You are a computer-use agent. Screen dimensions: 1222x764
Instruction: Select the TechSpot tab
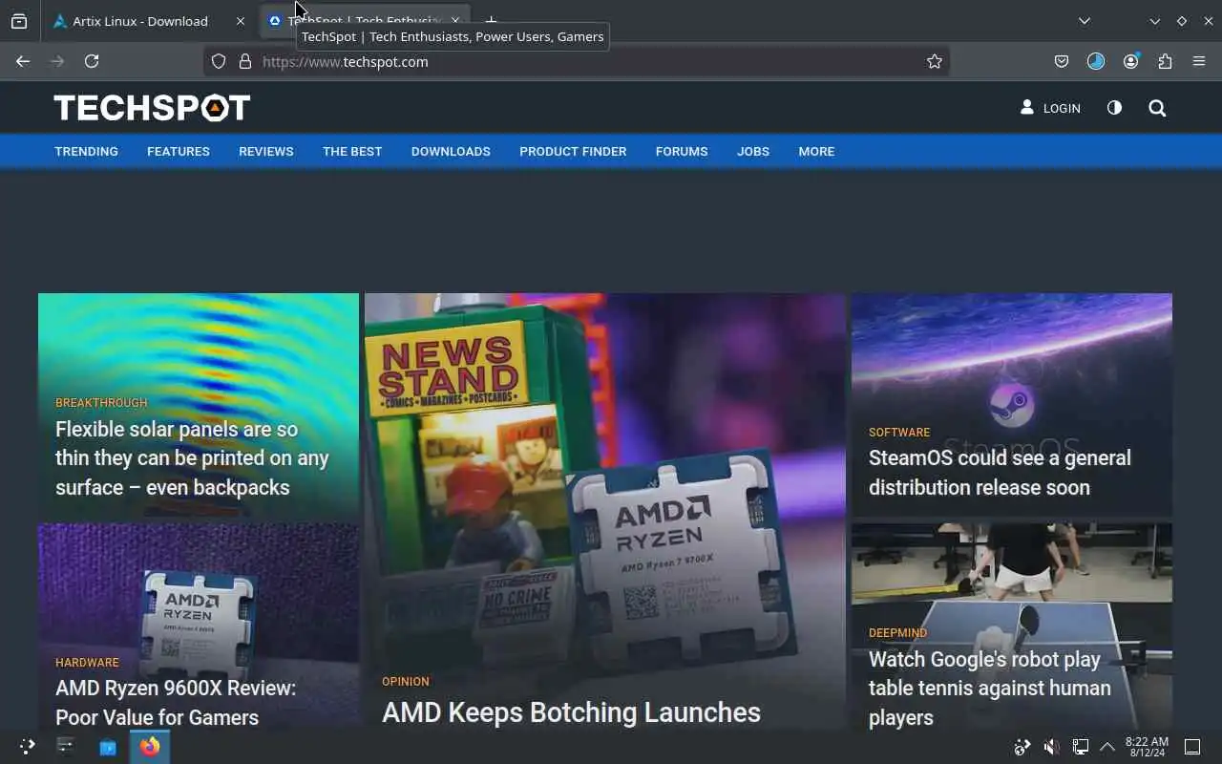pyautogui.click(x=366, y=21)
